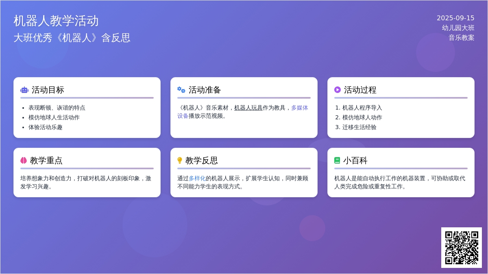Screen dimensions: 488x274
Task: Click the date 2025-09-15
Action: tap(455, 18)
